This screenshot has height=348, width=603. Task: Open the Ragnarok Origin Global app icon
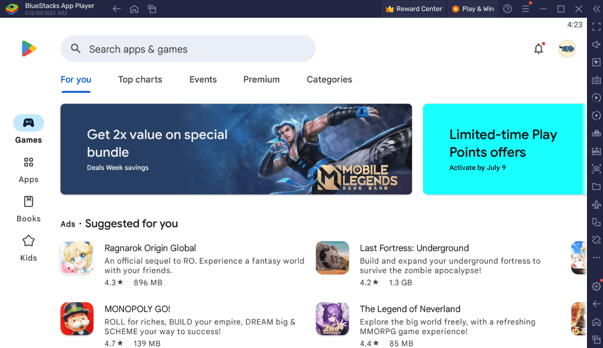pos(77,258)
